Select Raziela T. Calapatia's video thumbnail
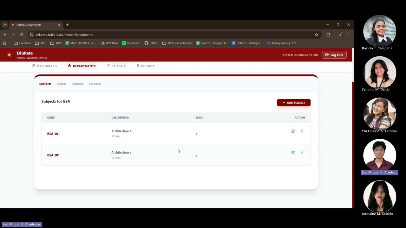This screenshot has height=228, width=406. pyautogui.click(x=379, y=31)
